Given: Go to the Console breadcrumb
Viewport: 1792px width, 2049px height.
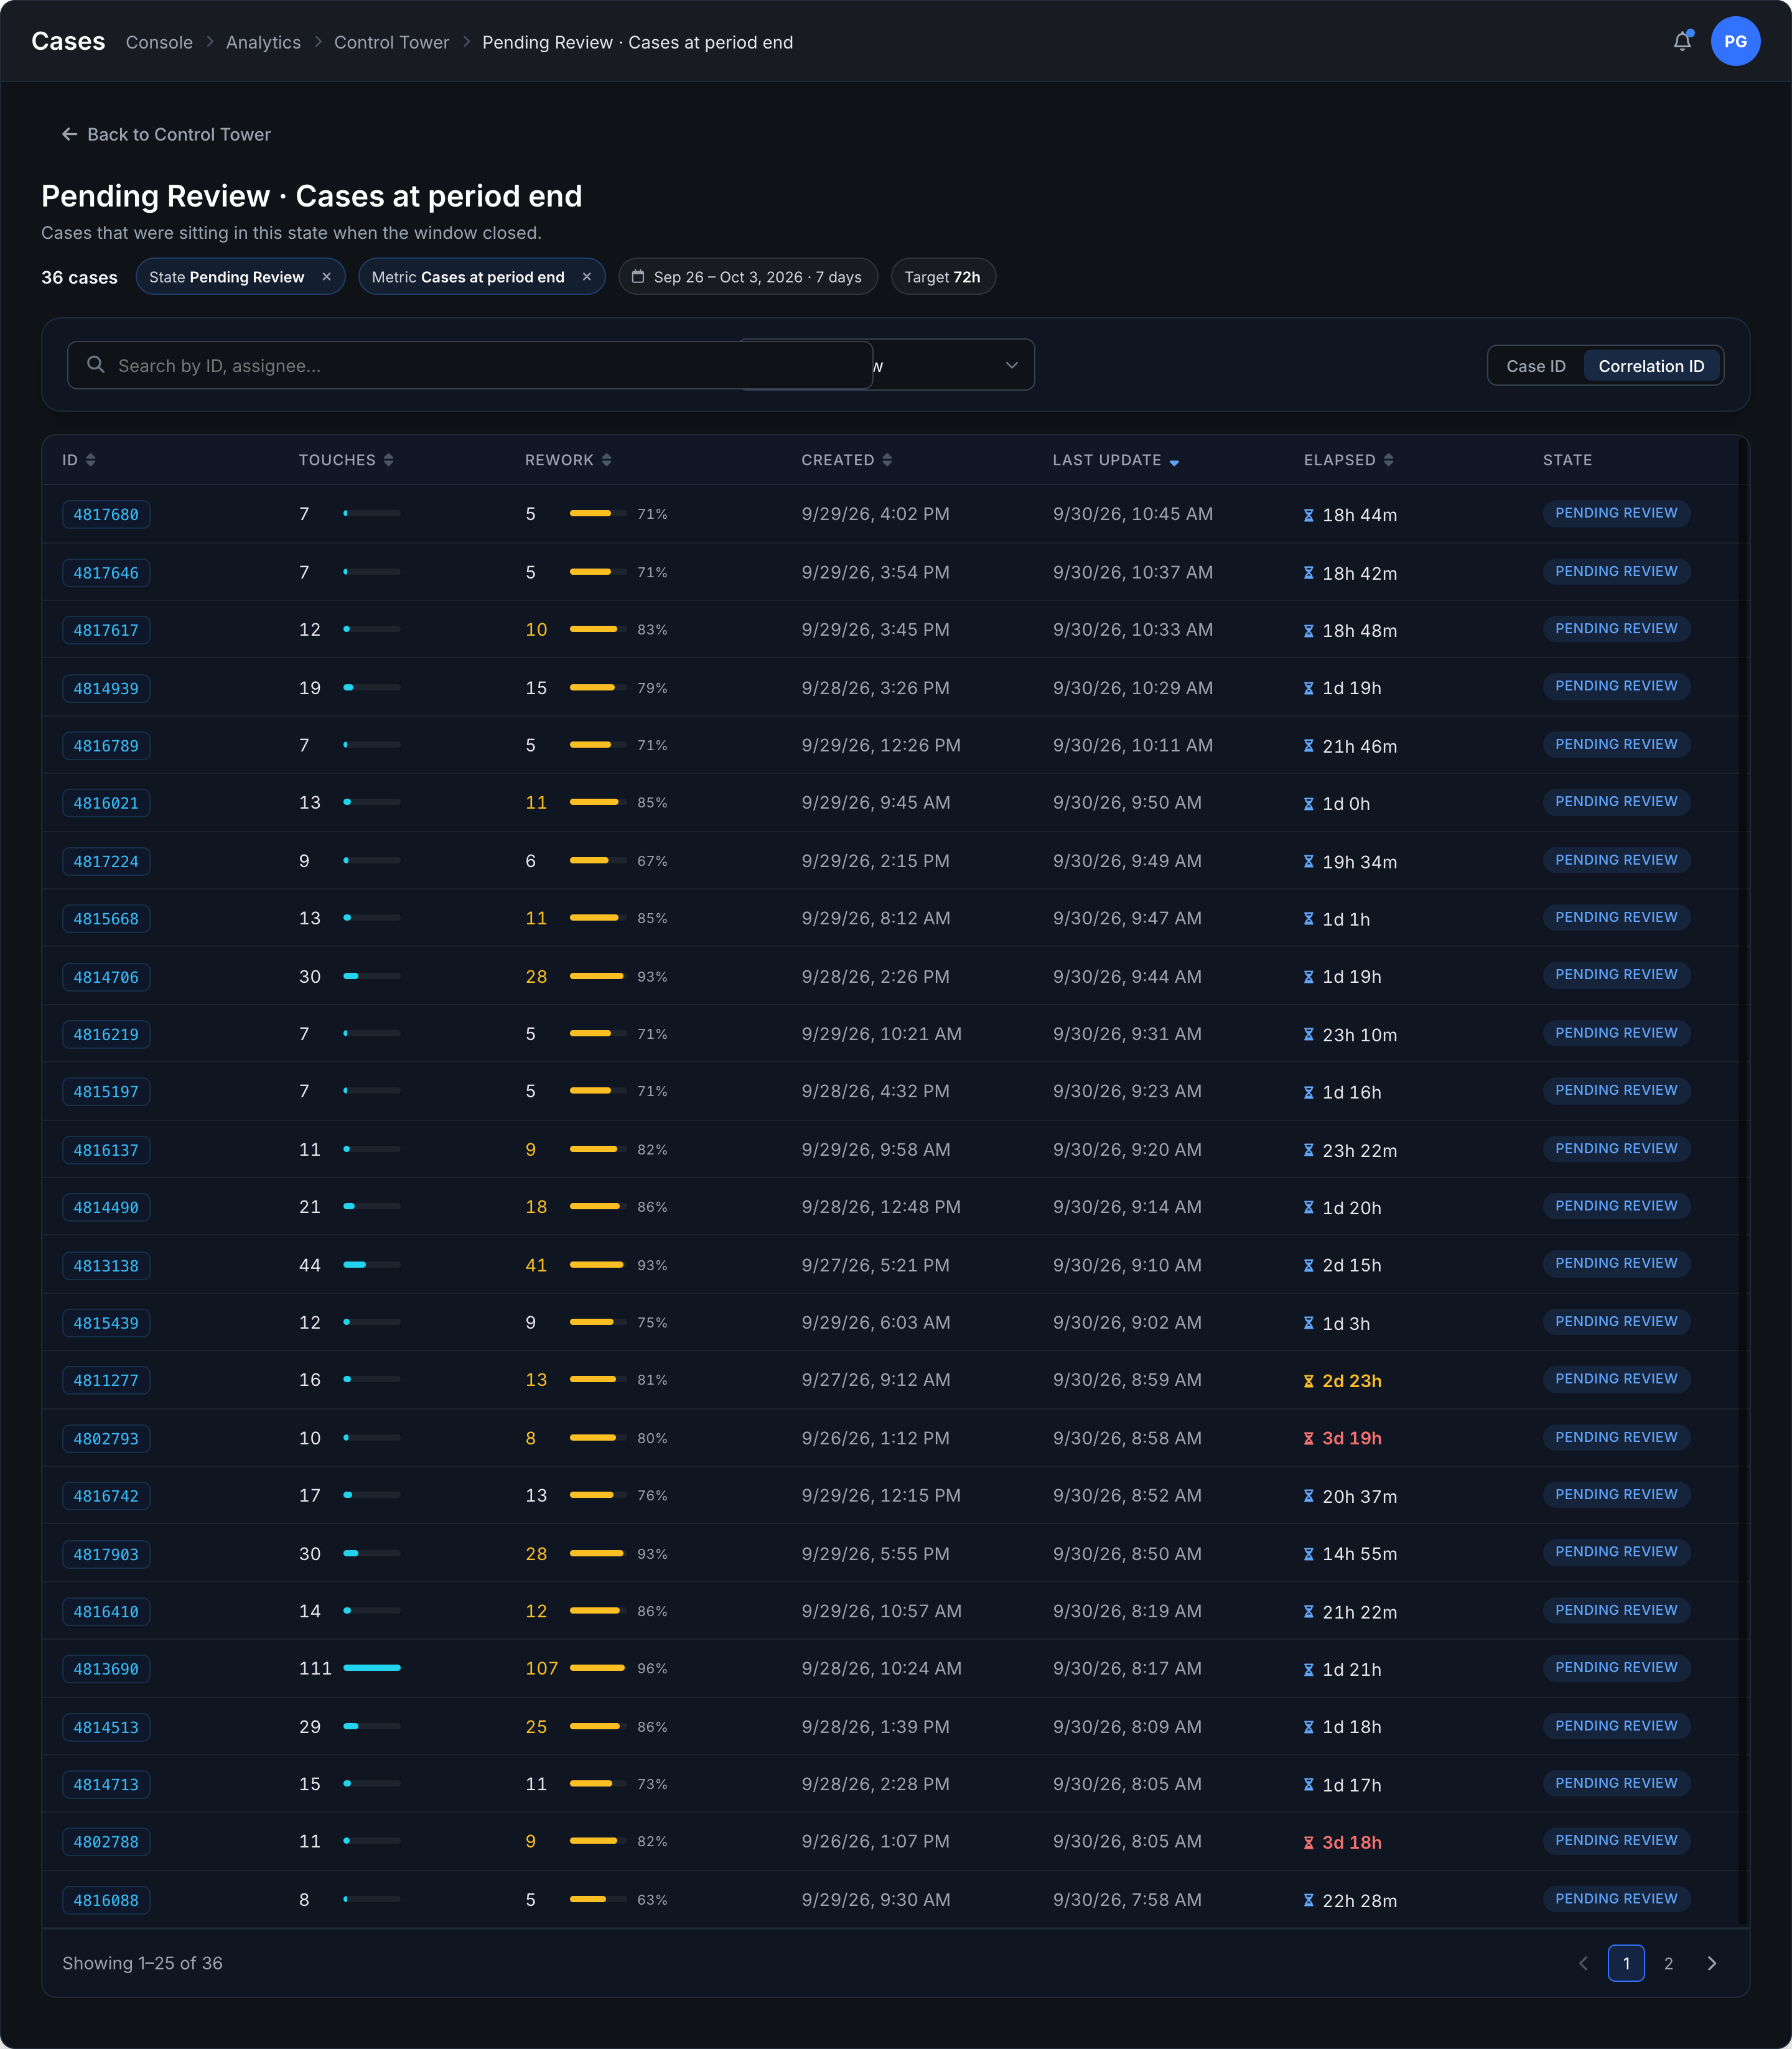Looking at the screenshot, I should tap(159, 42).
